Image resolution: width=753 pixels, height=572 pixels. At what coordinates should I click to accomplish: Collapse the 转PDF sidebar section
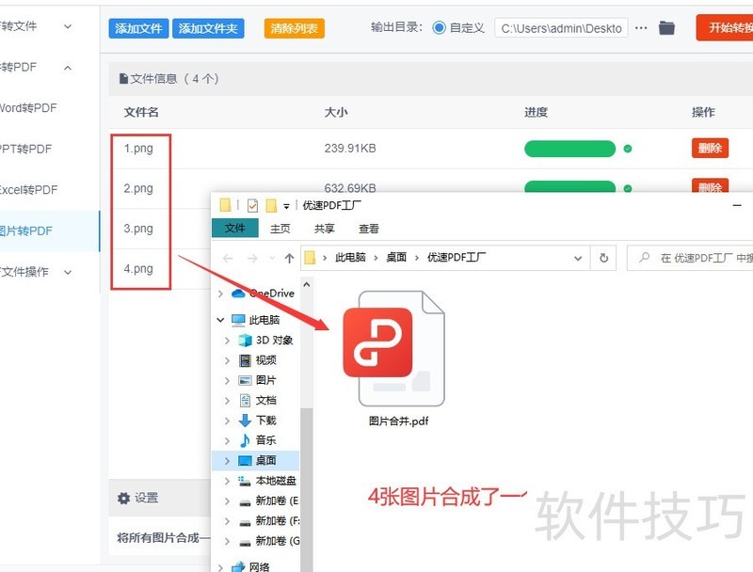tap(68, 68)
